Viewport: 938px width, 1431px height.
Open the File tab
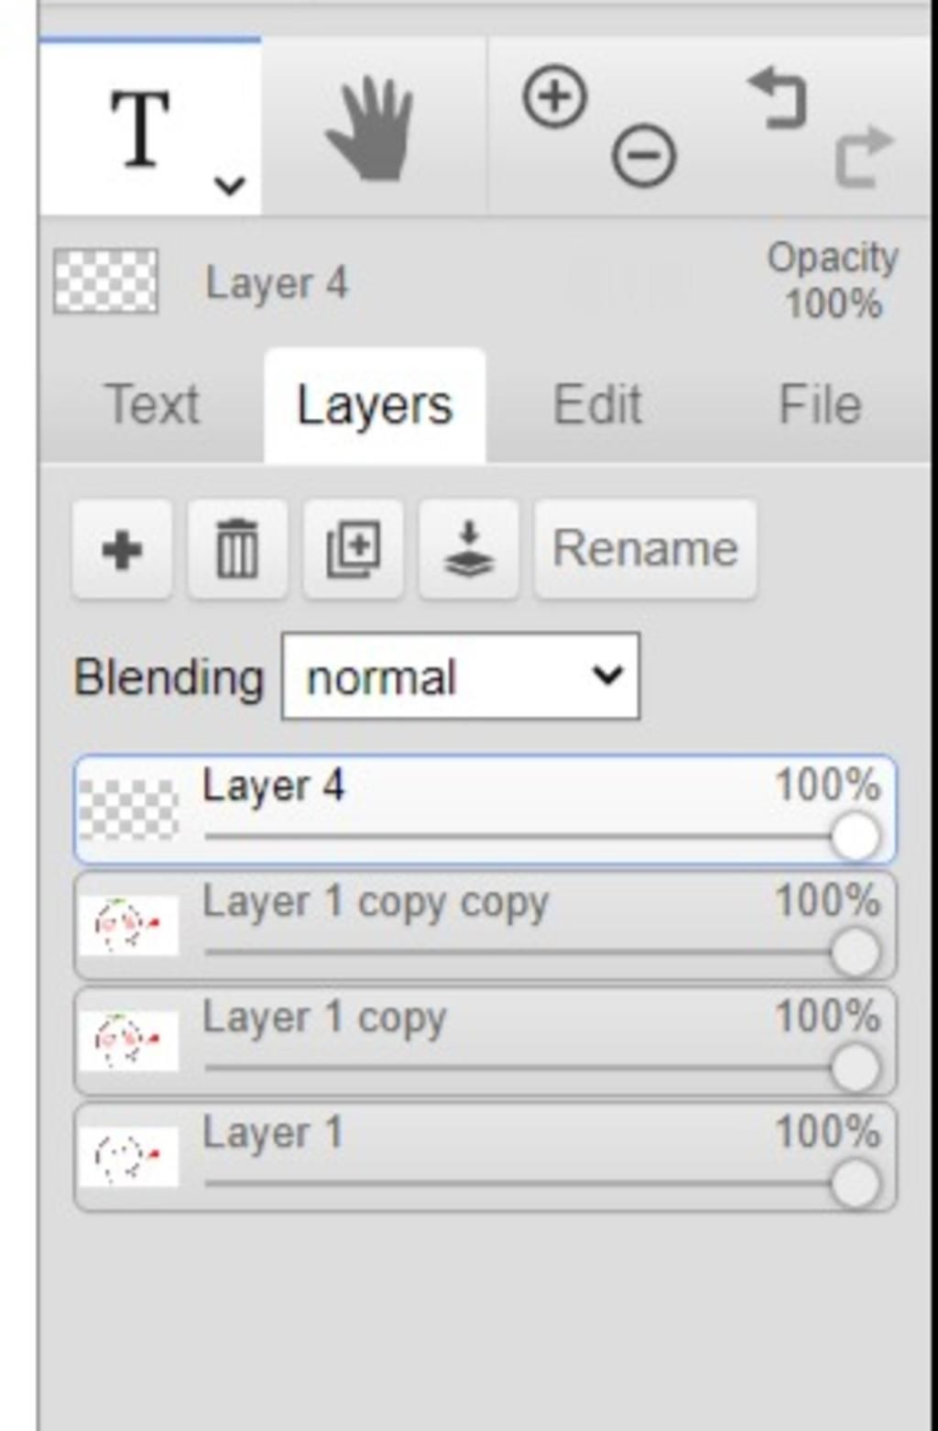pyautogui.click(x=820, y=404)
